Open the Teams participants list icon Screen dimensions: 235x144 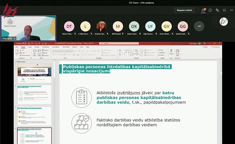click(203, 10)
